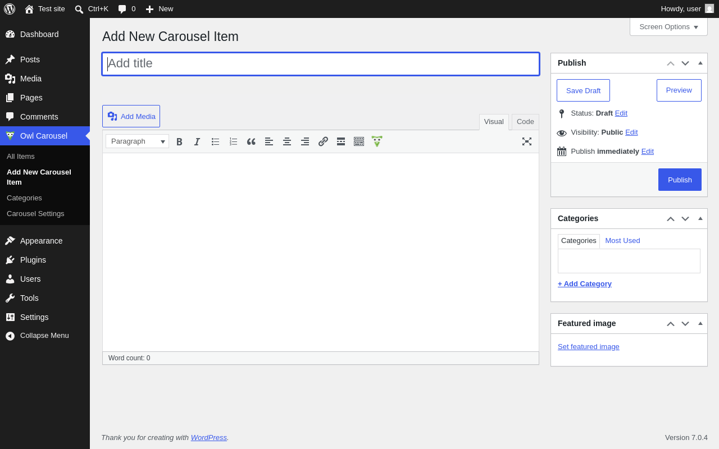
Task: Edit the Publish immediately date
Action: point(648,152)
